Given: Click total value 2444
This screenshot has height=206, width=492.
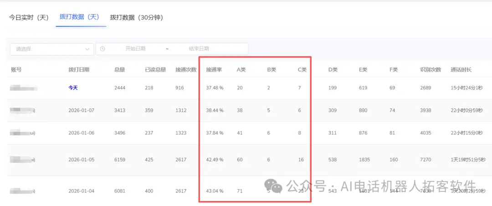Looking at the screenshot, I should 120,88.
